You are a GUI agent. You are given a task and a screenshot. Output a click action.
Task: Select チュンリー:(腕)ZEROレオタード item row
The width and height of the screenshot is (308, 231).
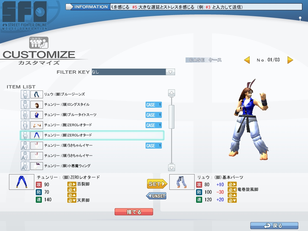92,125
